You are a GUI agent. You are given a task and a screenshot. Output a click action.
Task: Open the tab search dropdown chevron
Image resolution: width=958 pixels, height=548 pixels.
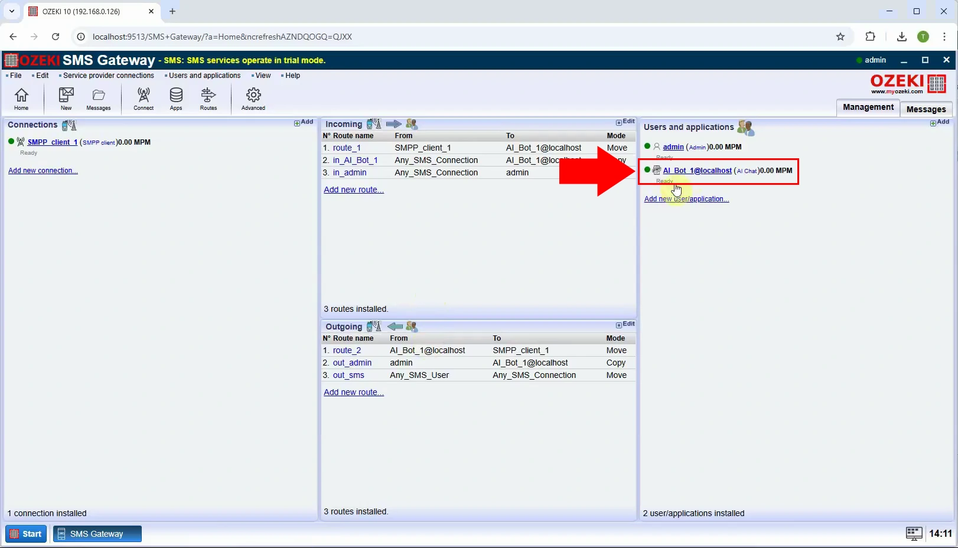(x=12, y=11)
